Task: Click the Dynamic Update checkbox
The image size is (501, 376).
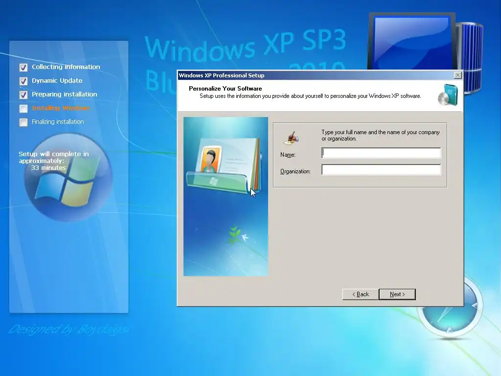Action: [x=23, y=81]
